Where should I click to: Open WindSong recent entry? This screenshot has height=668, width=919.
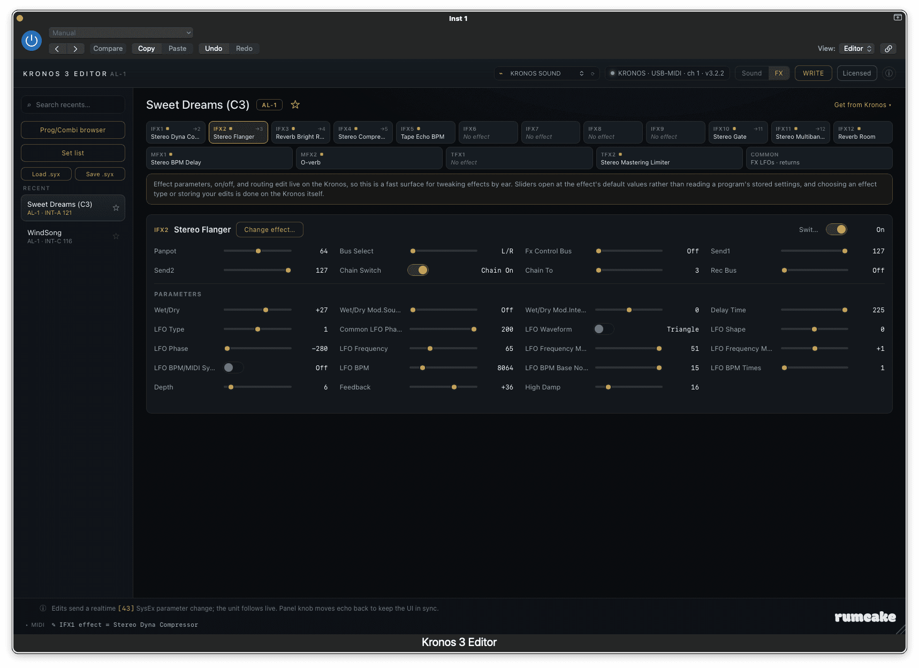point(73,236)
